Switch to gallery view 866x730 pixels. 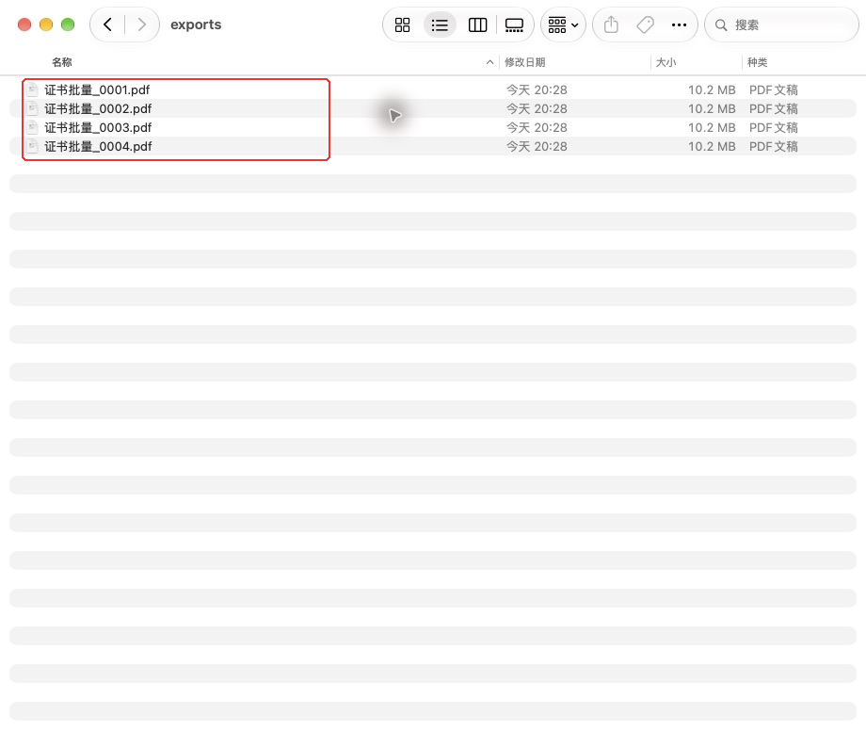[514, 24]
